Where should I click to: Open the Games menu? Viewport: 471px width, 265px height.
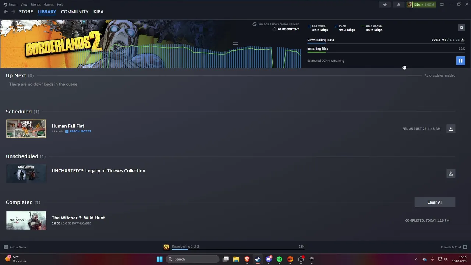(49, 4)
